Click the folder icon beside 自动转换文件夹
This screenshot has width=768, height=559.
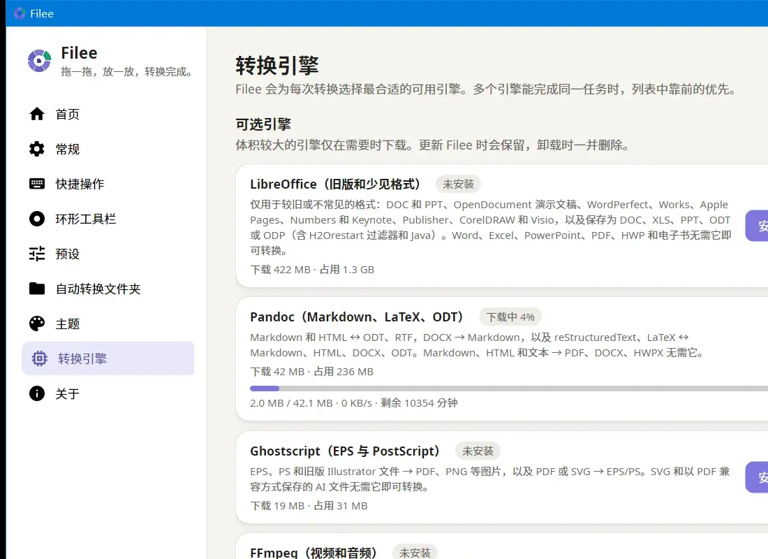pos(37,289)
